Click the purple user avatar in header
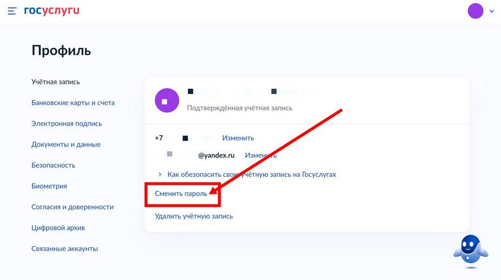Screen dimensions: 501x280 475,11
